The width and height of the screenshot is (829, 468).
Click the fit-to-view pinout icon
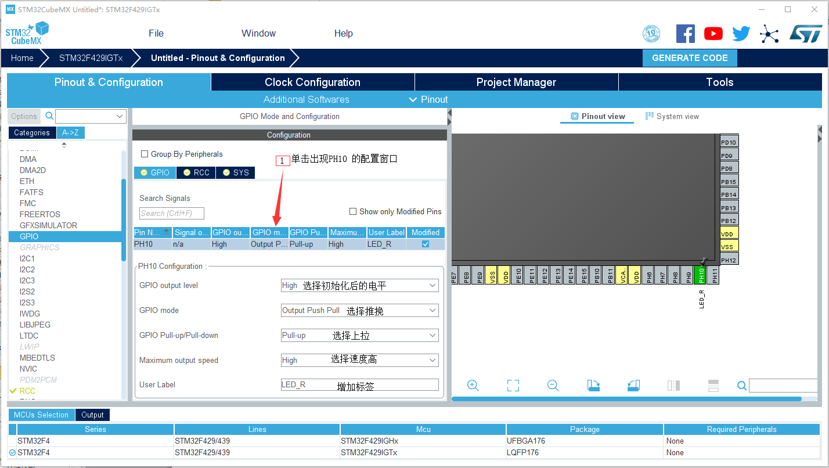point(513,386)
